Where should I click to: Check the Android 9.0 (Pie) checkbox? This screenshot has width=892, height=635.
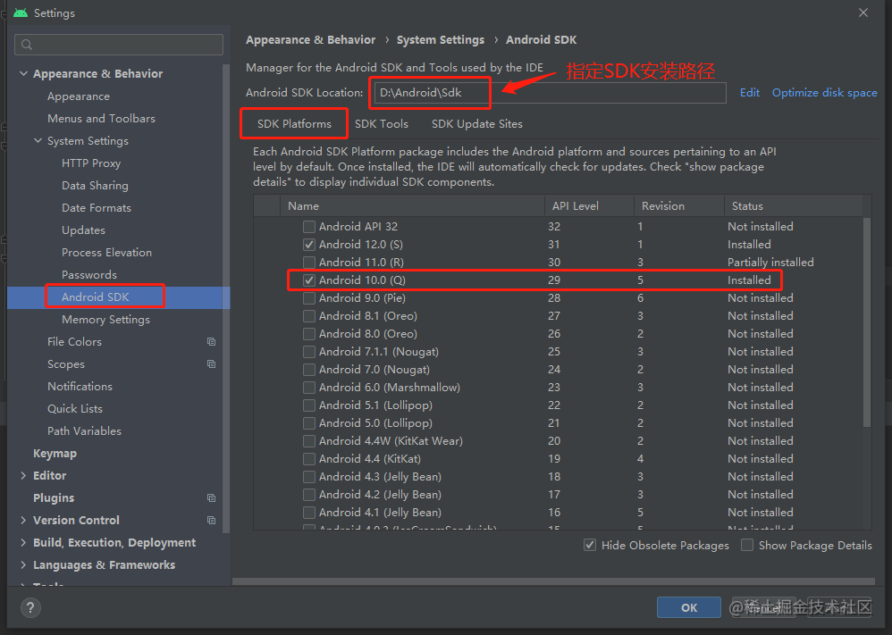[309, 298]
